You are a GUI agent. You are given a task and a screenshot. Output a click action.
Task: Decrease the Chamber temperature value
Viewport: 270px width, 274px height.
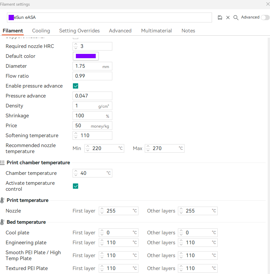coord(76,175)
